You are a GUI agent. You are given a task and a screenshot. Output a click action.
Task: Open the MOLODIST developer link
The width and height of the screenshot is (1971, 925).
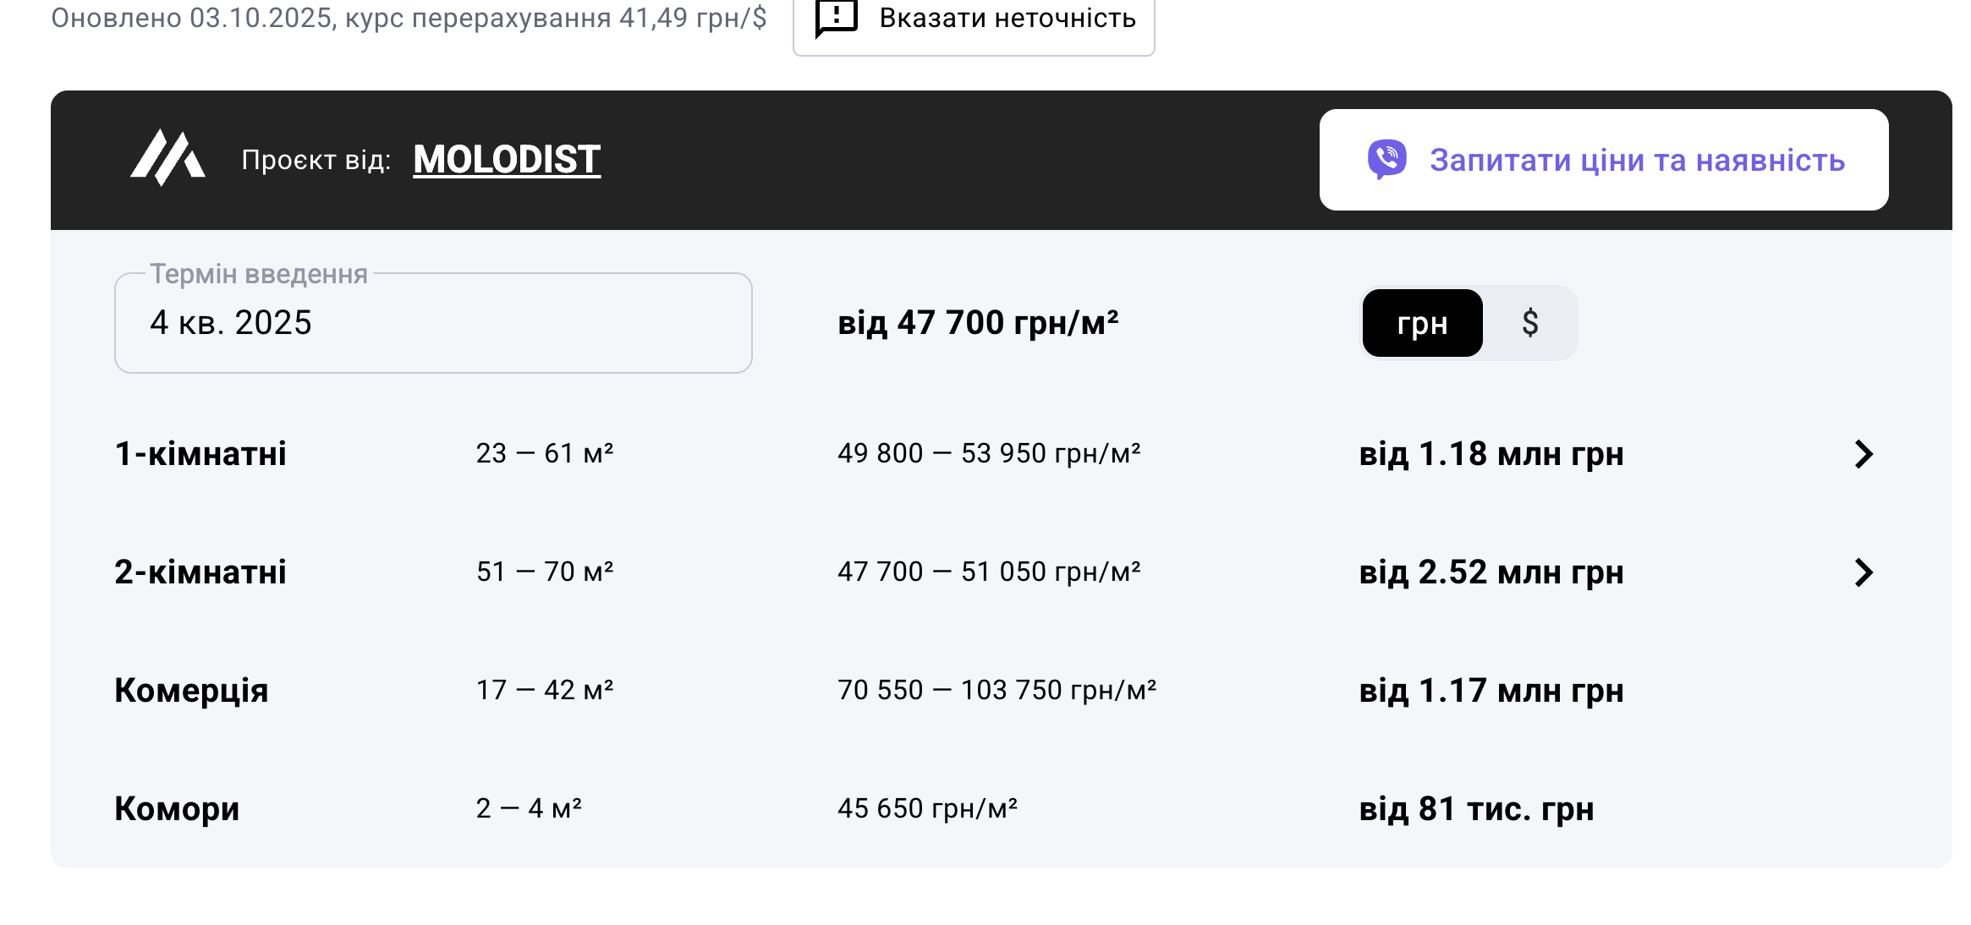pos(507,160)
